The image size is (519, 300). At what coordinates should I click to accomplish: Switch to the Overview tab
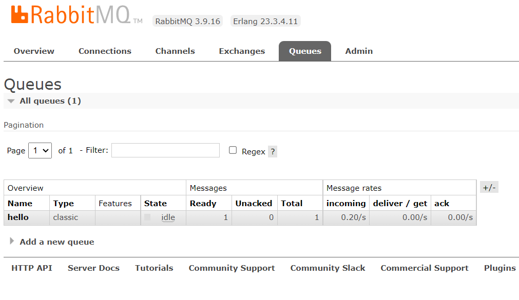point(34,51)
